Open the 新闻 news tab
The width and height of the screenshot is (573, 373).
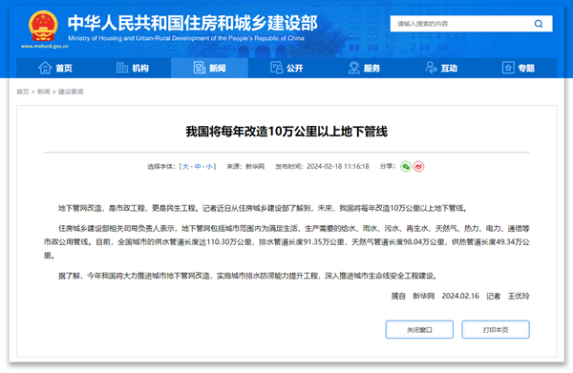coord(209,68)
